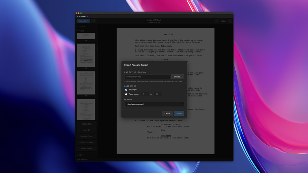Screen dimensions: 308x173
Task: Cancel the import dialog
Action: (167, 114)
